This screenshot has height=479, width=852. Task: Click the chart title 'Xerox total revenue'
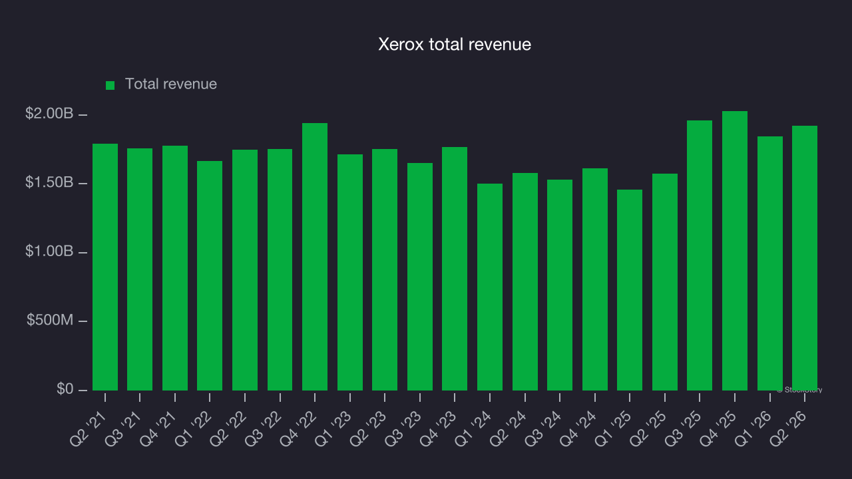pyautogui.click(x=455, y=45)
